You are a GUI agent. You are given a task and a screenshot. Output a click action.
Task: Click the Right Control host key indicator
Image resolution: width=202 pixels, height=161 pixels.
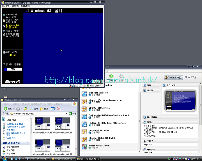[94, 86]
